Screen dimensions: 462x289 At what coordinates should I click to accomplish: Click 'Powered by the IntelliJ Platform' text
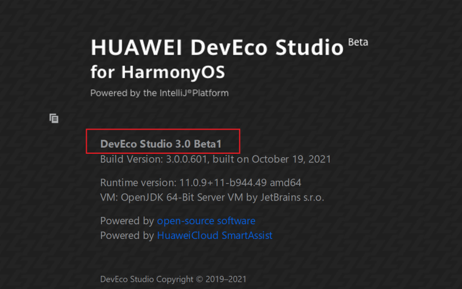click(159, 93)
